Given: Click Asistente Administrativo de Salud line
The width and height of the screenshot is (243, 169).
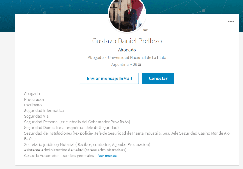Looking at the screenshot, I should [x=75, y=150].
